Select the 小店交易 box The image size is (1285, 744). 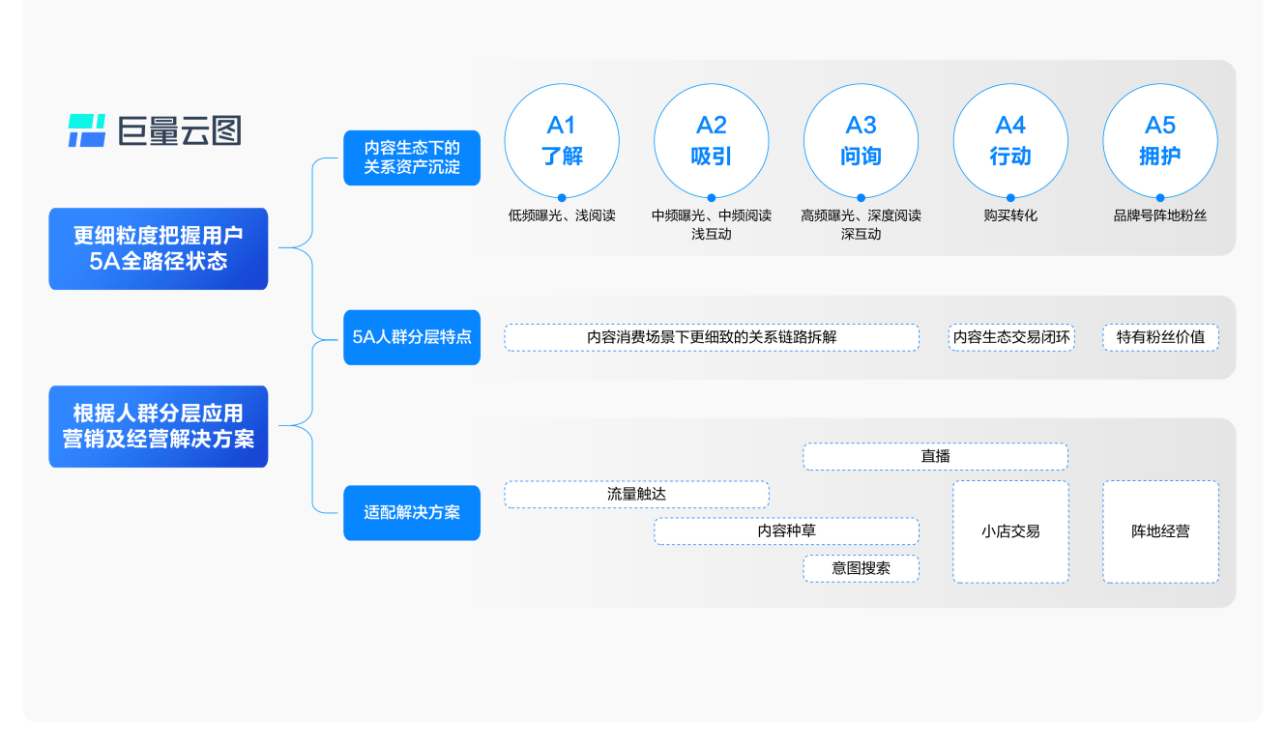1010,531
